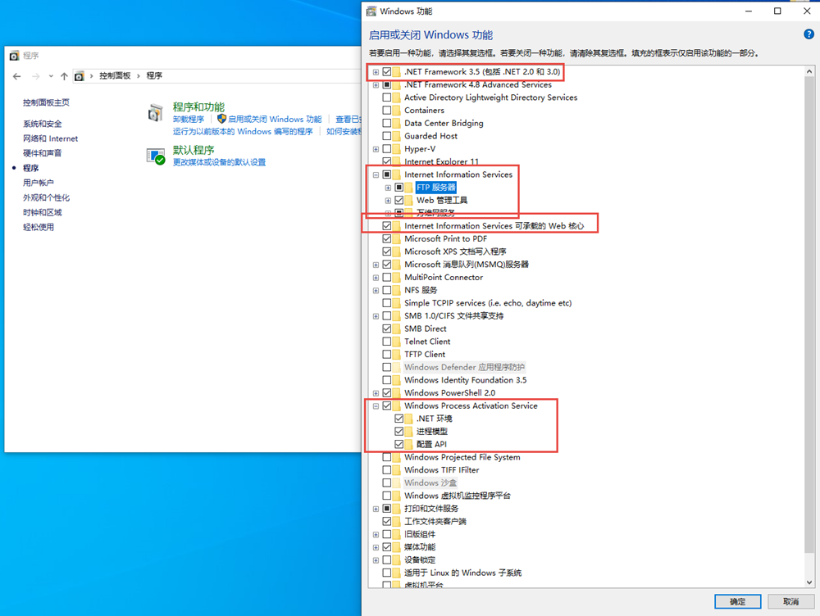Select the FTP 服务器 tree item
Viewport: 820px width, 616px height.
pyautogui.click(x=435, y=188)
